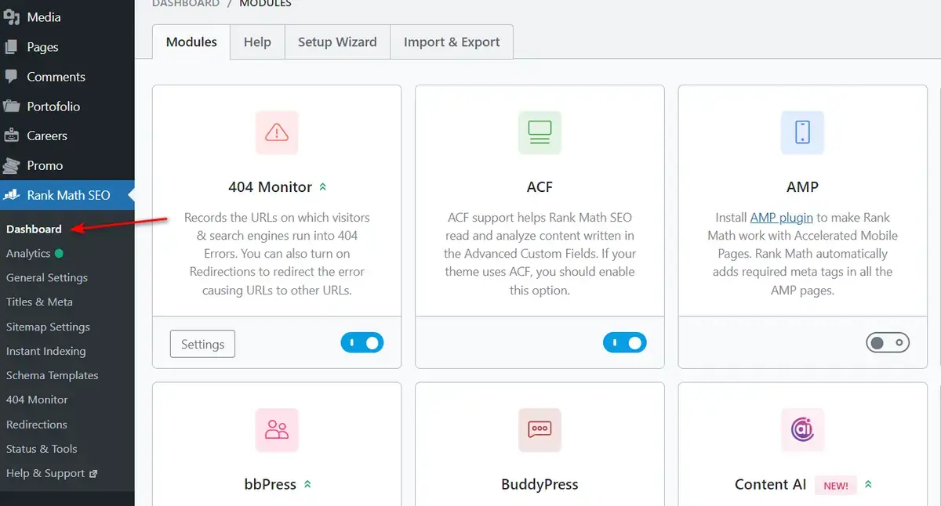The height and width of the screenshot is (506, 941).
Task: Open Redirections submenu item
Action: click(x=37, y=425)
